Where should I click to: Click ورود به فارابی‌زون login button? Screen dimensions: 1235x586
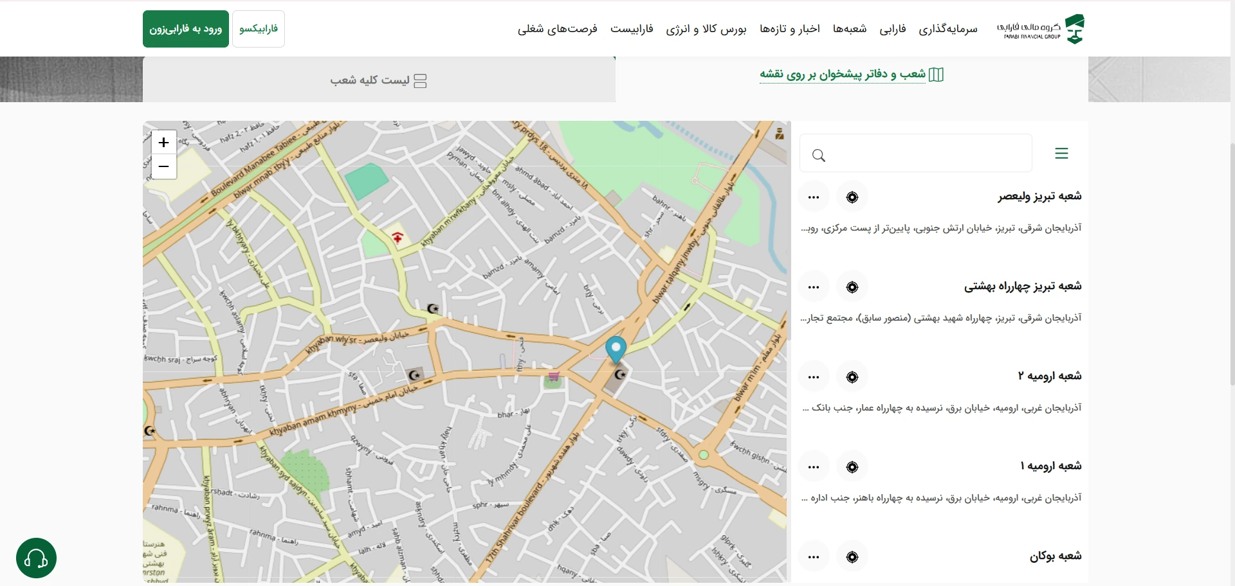click(186, 29)
